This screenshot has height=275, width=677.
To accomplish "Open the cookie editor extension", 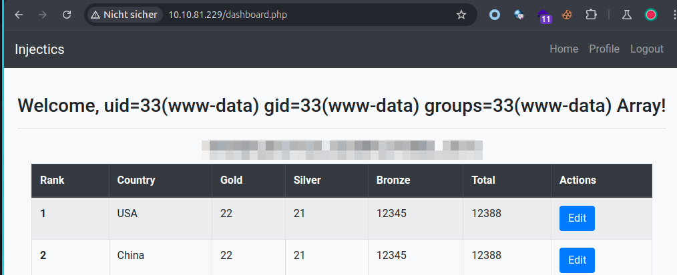I will point(567,15).
